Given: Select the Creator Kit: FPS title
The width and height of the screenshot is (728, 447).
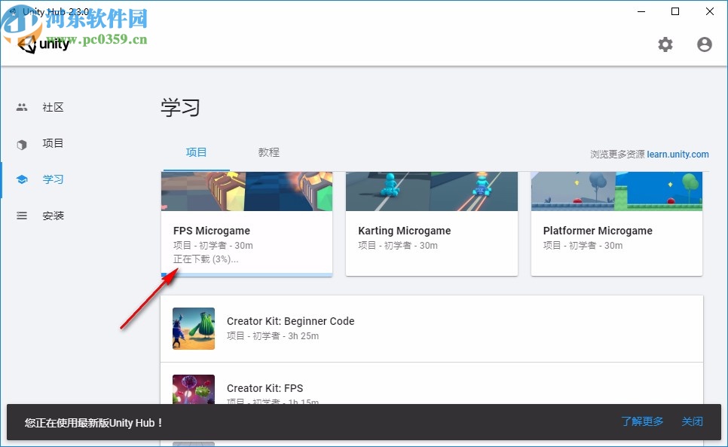Looking at the screenshot, I should [x=265, y=388].
